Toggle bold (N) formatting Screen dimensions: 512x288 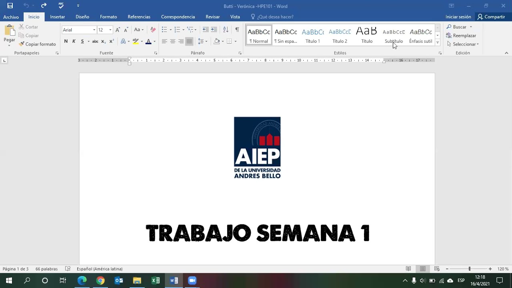pos(66,41)
